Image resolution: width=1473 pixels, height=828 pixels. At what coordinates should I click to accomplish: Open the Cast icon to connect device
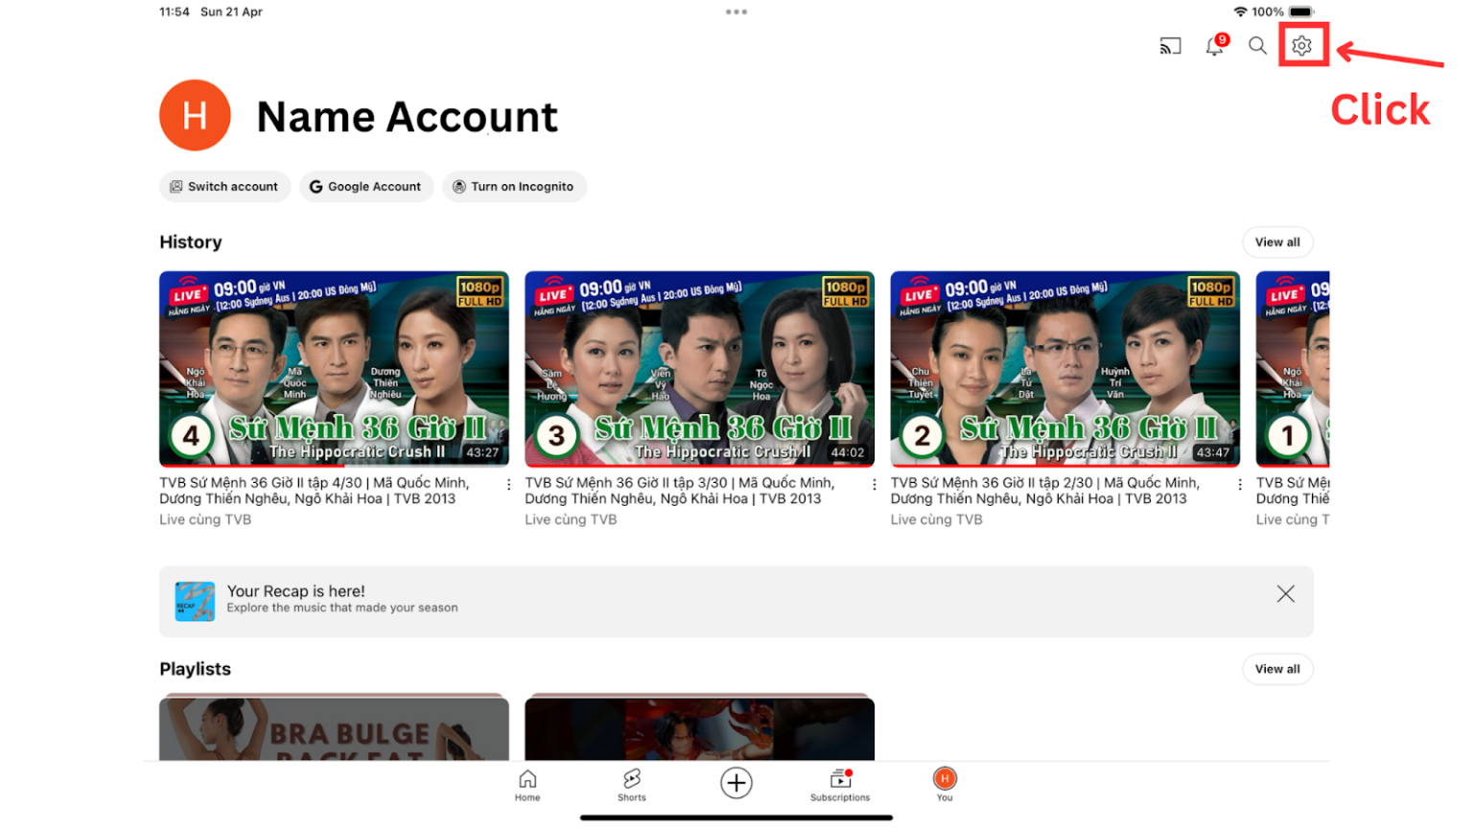[x=1171, y=45]
